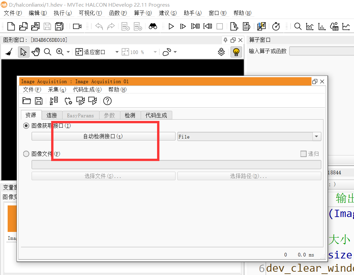The width and height of the screenshot is (354, 275).
Task: Open program file via main toolbar folder icon
Action: (x=23, y=27)
